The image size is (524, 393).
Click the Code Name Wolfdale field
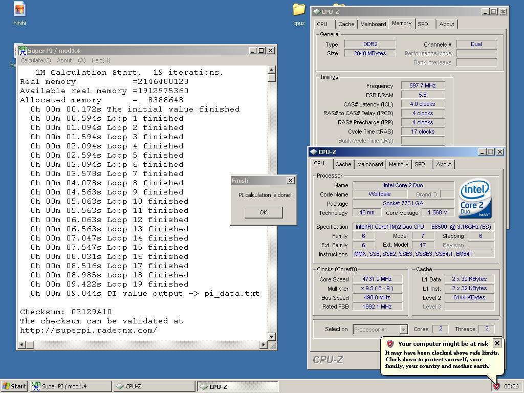click(380, 194)
